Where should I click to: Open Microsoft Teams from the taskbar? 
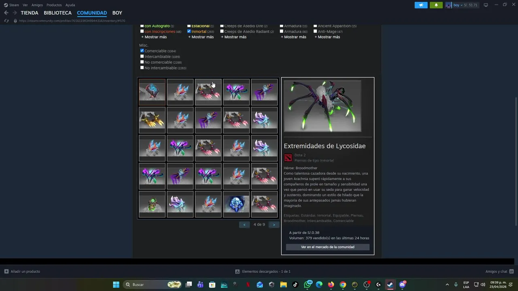tap(200, 285)
